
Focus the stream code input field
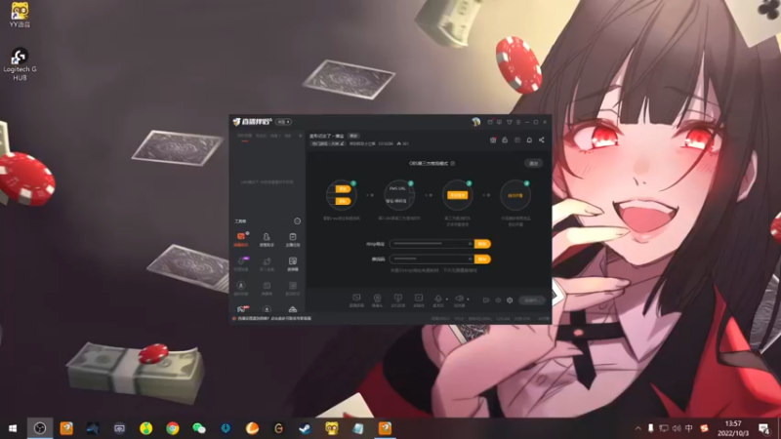[432, 259]
